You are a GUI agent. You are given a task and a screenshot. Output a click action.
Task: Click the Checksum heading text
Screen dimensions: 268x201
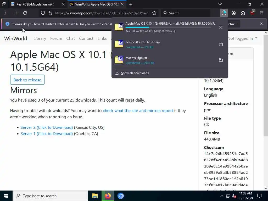pos(214,147)
